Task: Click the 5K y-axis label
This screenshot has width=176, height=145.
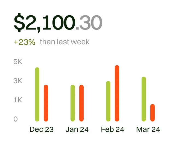Action: (x=17, y=62)
